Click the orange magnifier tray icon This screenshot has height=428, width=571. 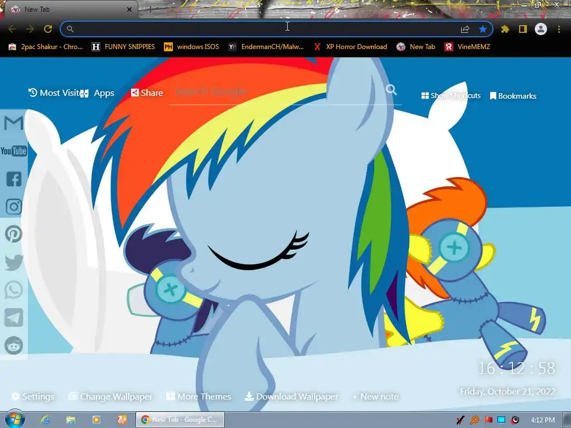(474, 420)
